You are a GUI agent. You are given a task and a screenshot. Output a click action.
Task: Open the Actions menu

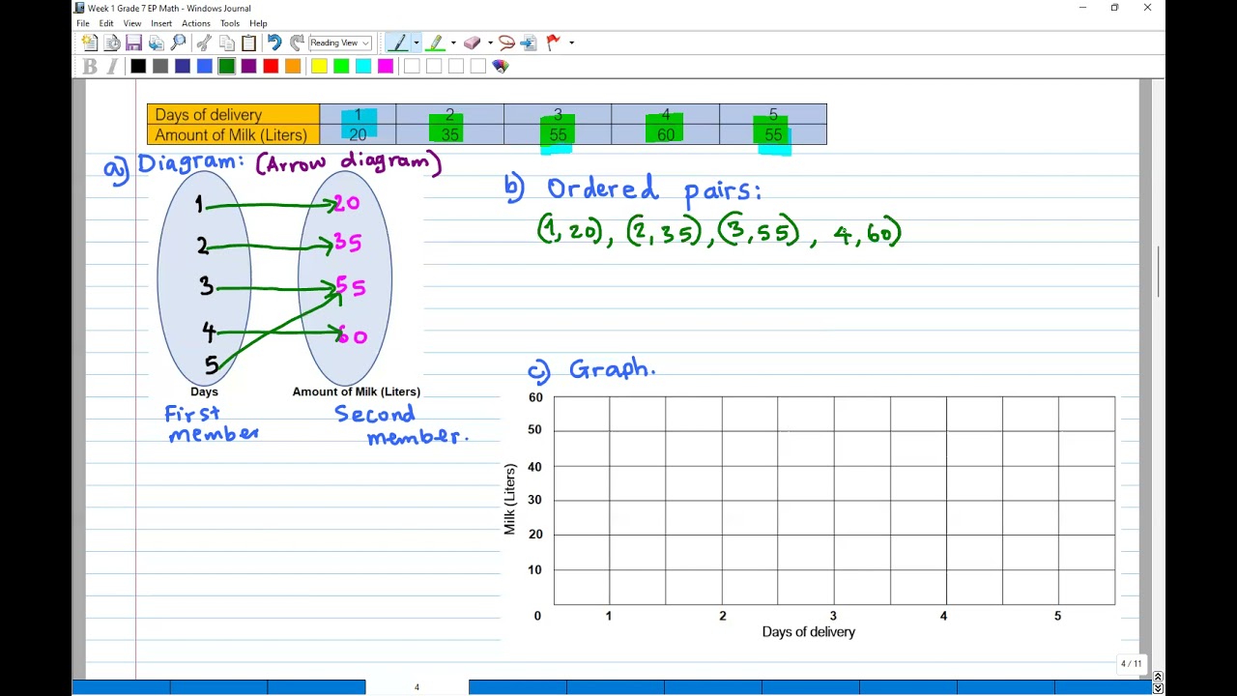tap(196, 23)
